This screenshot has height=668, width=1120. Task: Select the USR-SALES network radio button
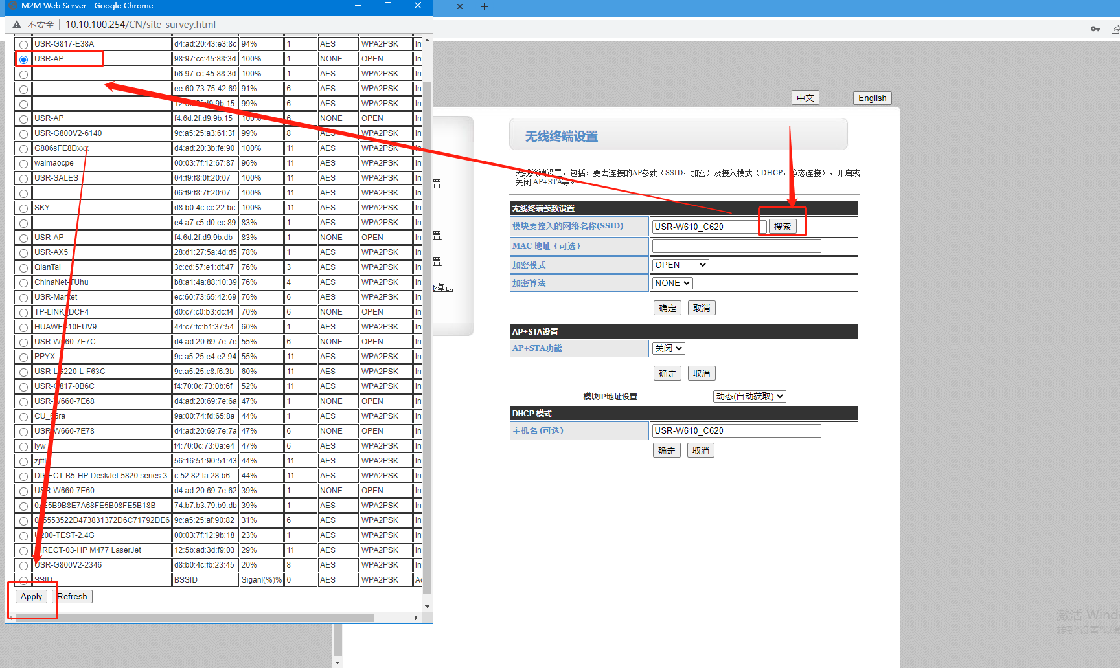(x=23, y=179)
